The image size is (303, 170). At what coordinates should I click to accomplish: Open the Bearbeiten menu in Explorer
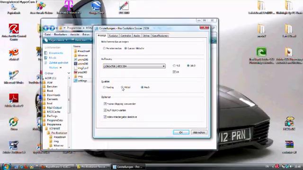[60, 34]
